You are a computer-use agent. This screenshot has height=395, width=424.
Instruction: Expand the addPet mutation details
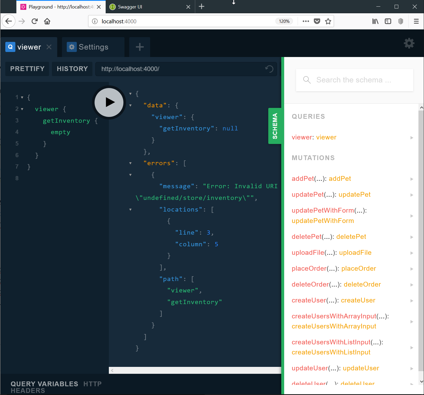pyautogui.click(x=412, y=179)
